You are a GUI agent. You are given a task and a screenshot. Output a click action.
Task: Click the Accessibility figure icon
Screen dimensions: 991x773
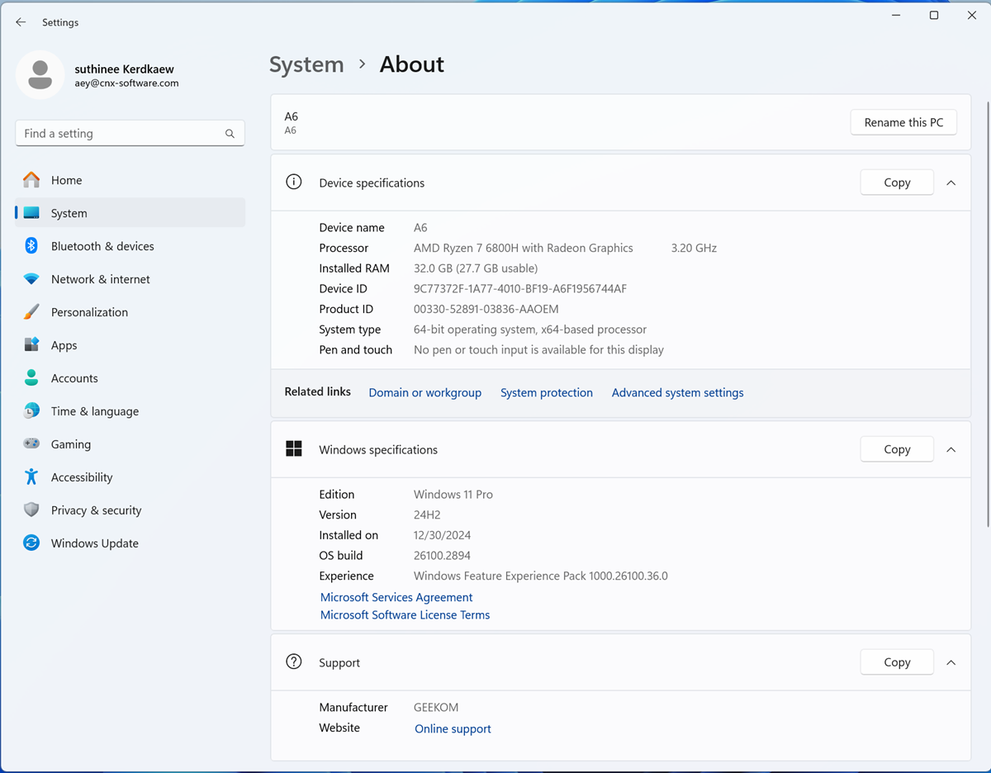[x=31, y=477]
